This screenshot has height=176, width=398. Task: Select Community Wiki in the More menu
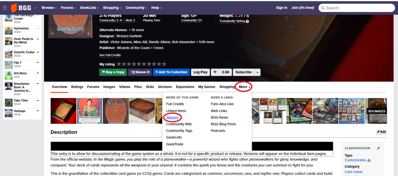[x=179, y=124]
